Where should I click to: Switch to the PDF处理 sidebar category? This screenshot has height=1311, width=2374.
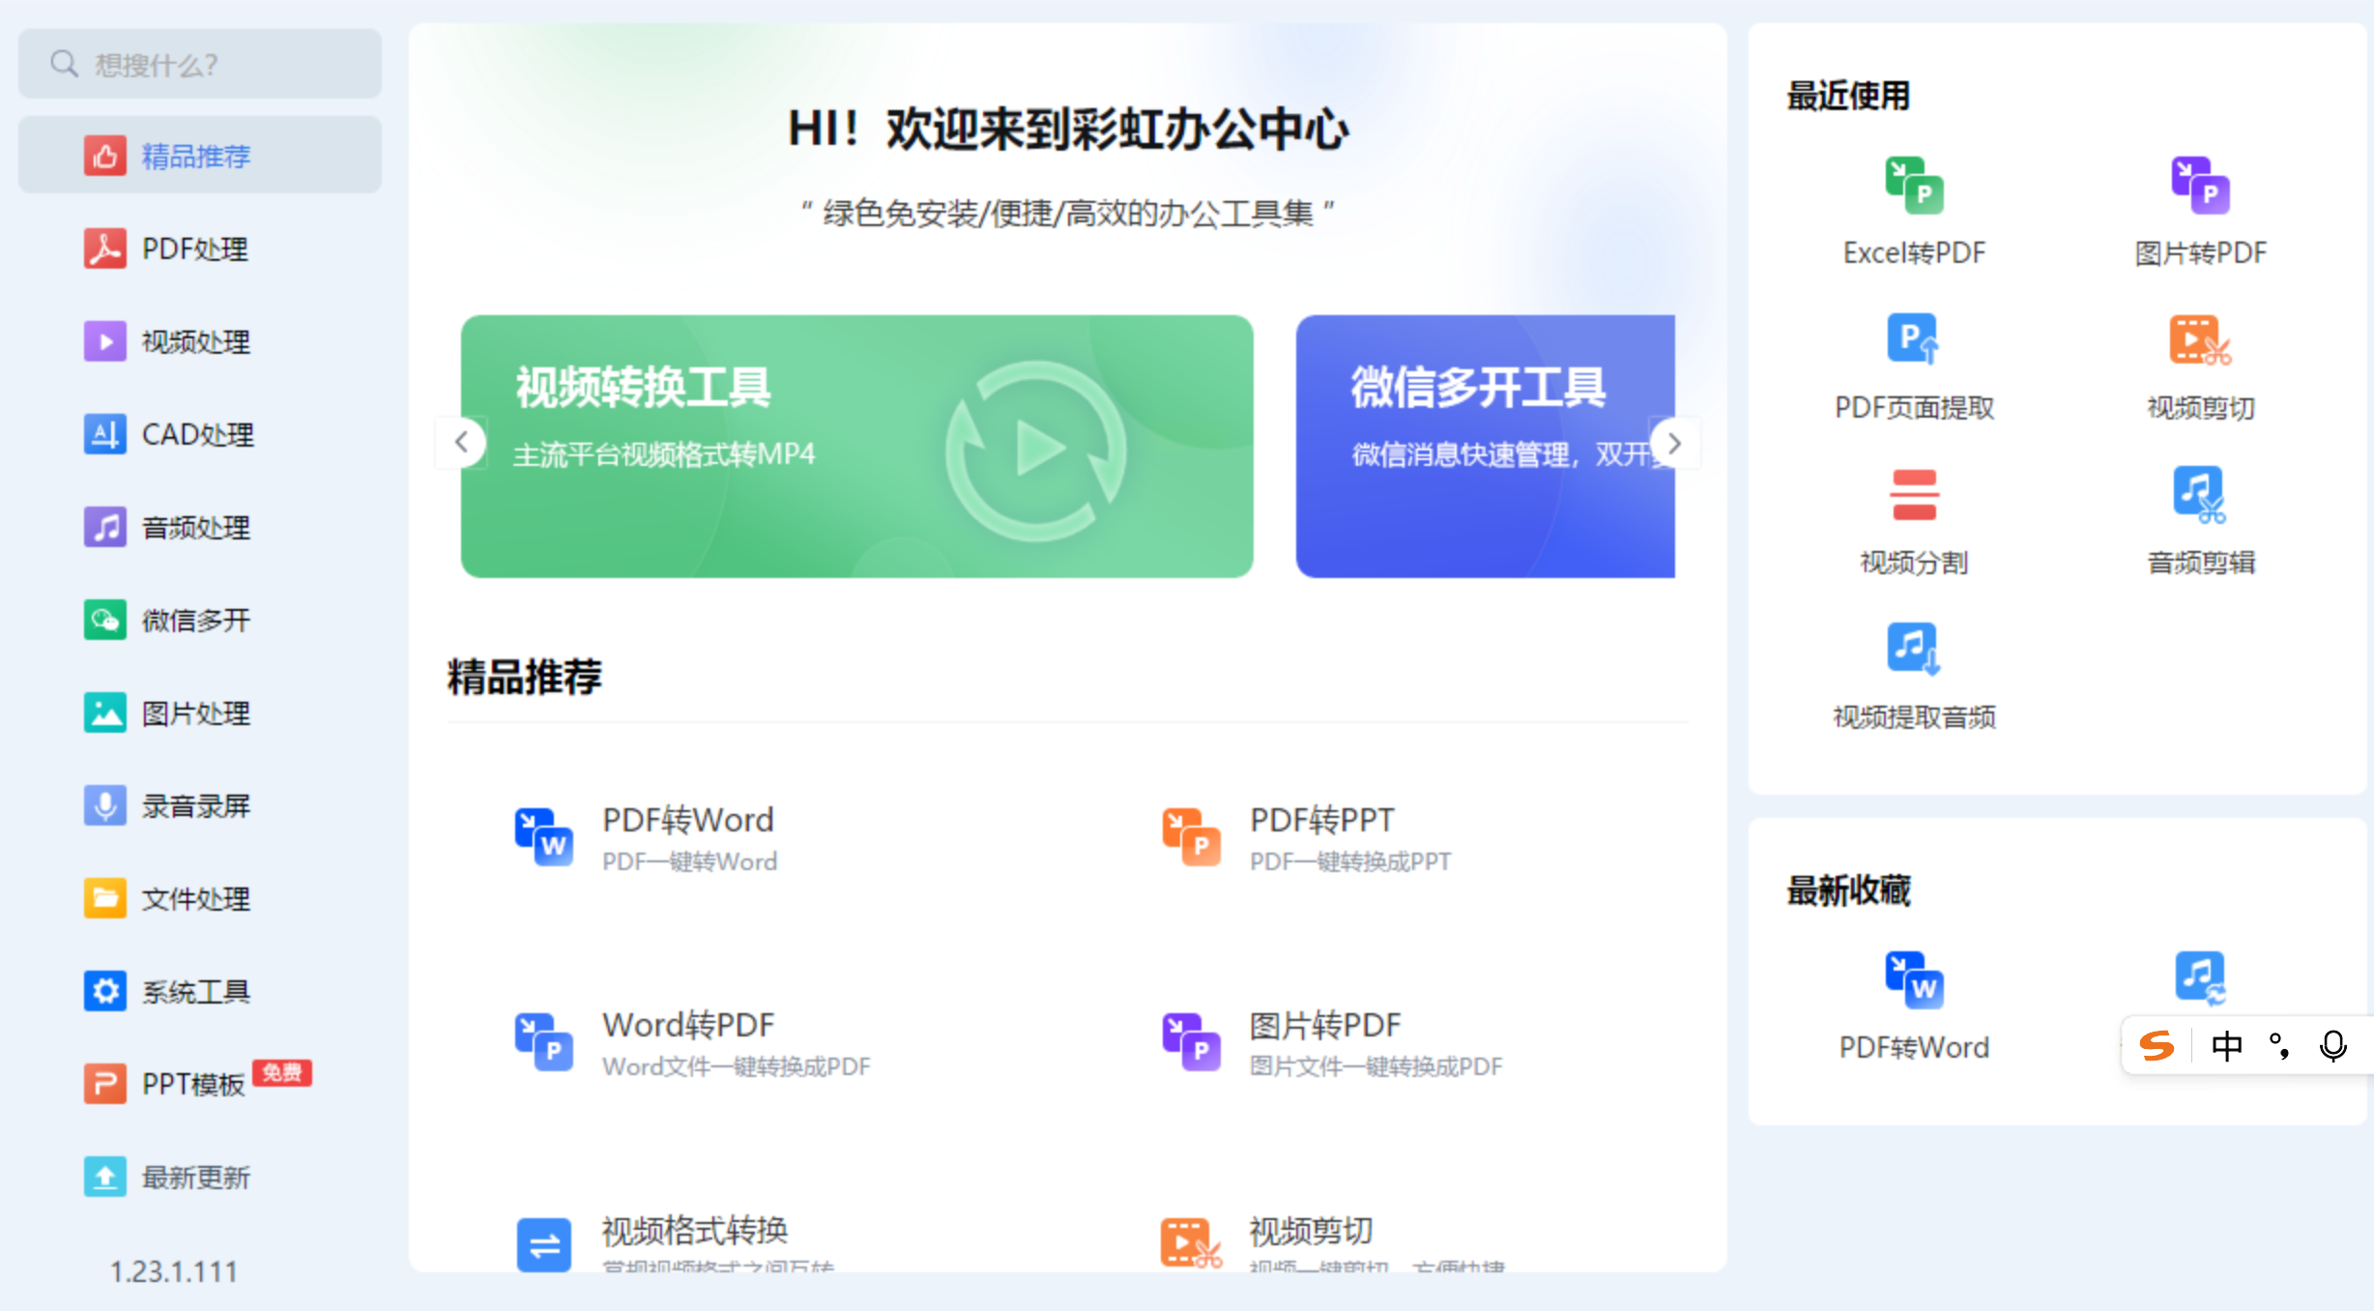(x=195, y=249)
